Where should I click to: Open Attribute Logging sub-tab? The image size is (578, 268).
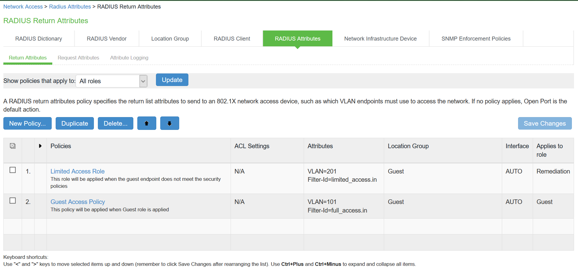point(129,58)
